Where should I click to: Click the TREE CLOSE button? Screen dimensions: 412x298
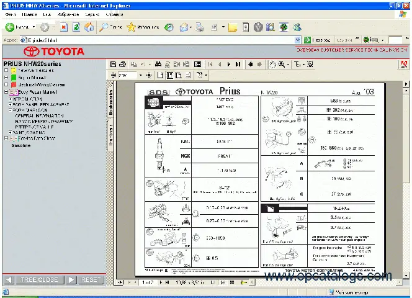point(40,280)
